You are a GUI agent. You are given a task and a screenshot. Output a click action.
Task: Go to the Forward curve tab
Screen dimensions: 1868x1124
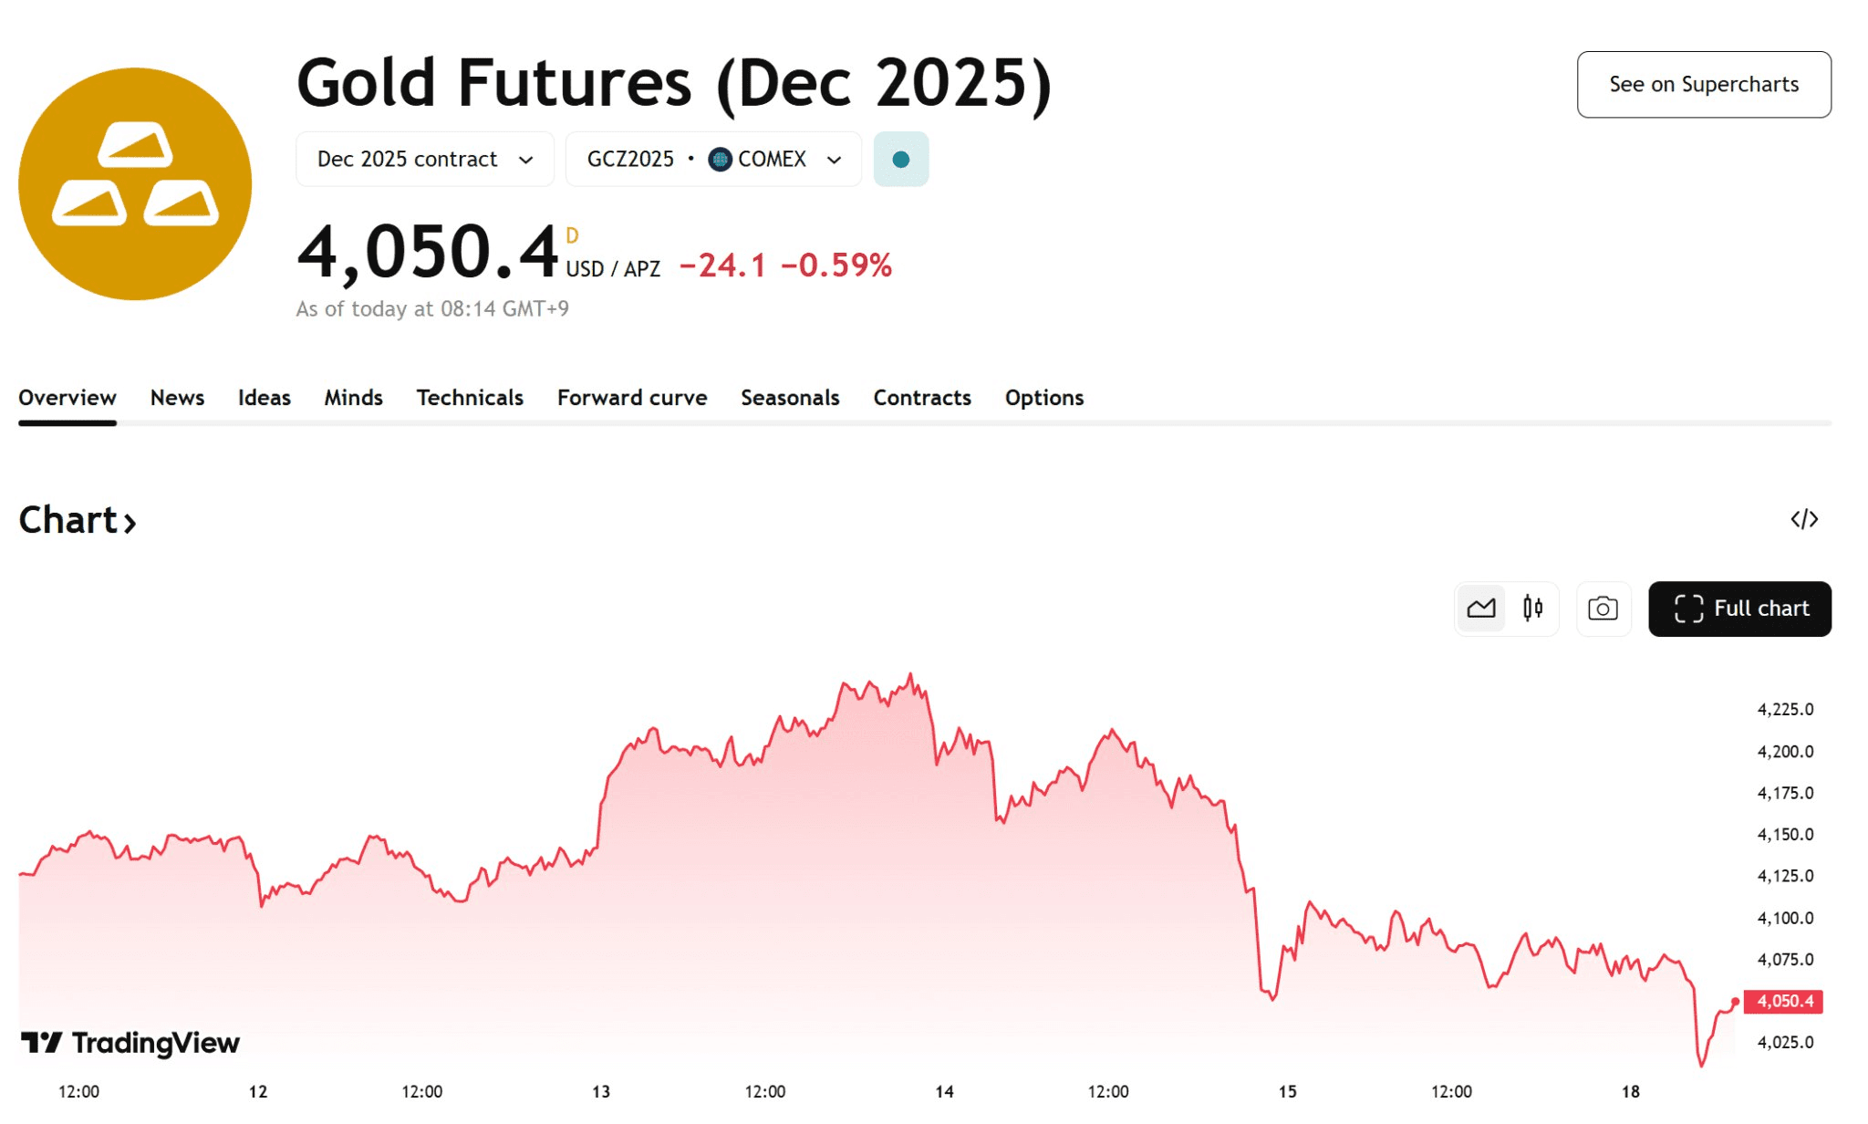pyautogui.click(x=632, y=398)
